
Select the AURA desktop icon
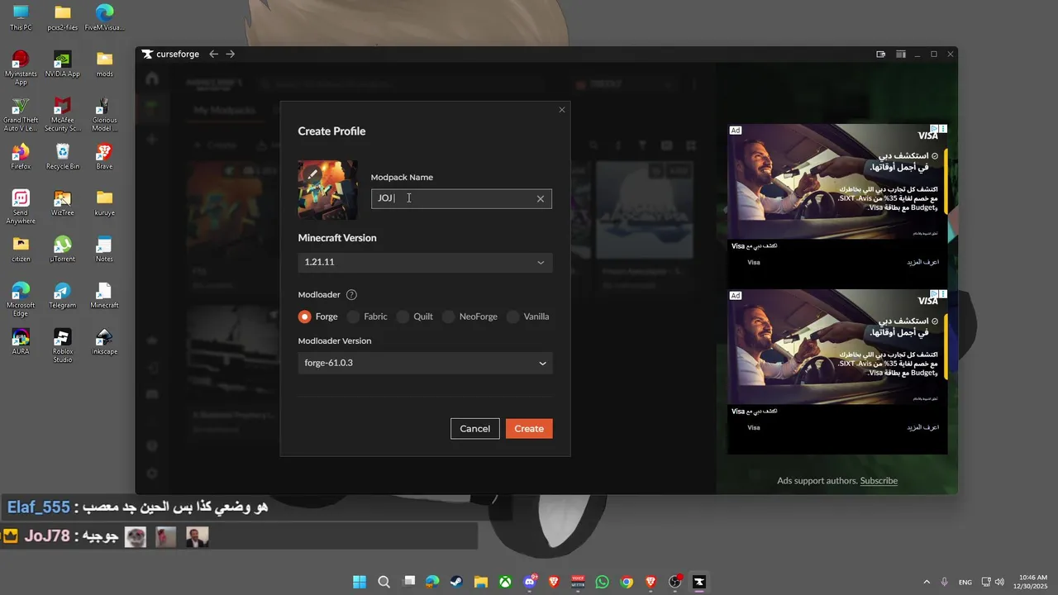(21, 341)
